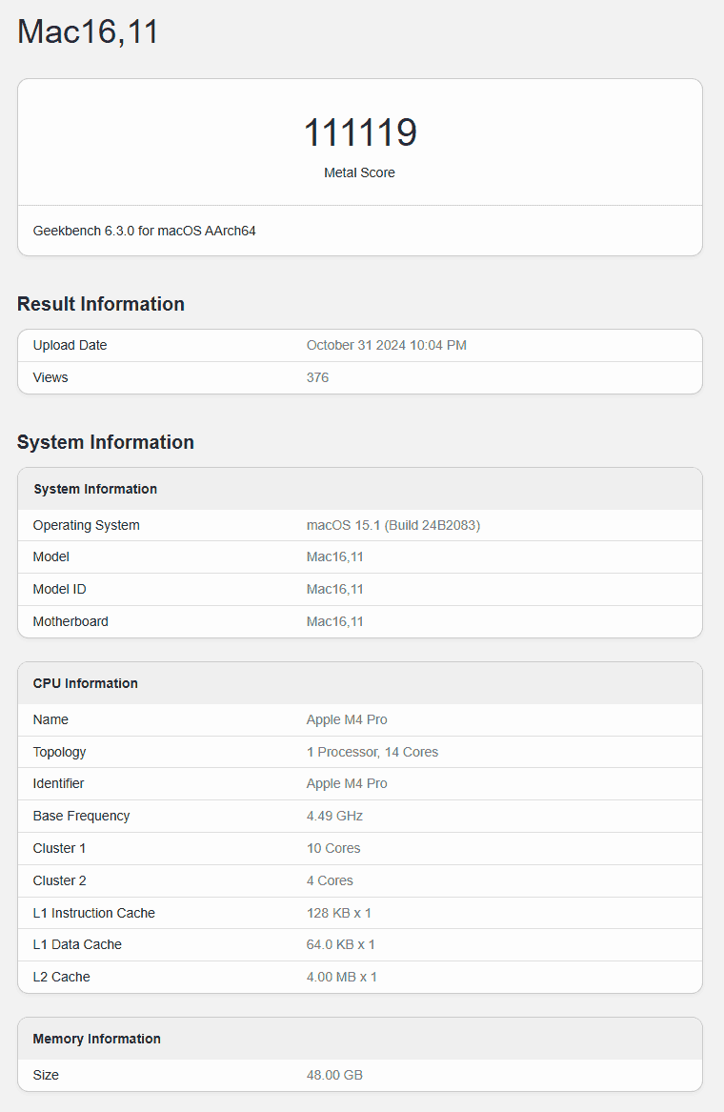Click the Cluster 1 value 10 Cores
724x1112 pixels.
333,848
